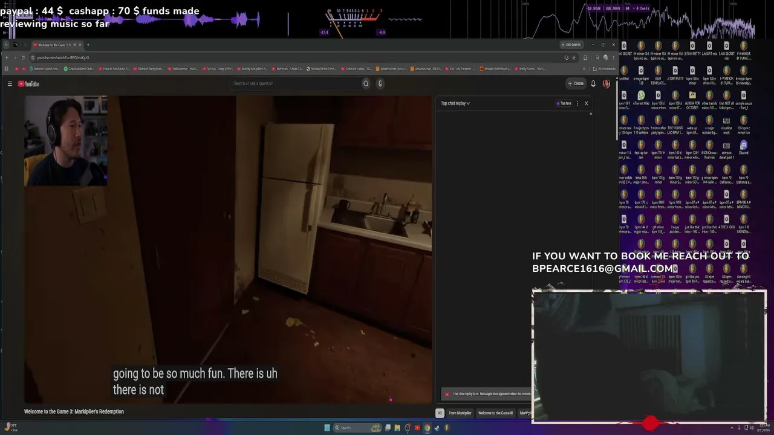Expand the Top chat replay dropdown
Screen dimensions: 774x435
[x=455, y=103]
